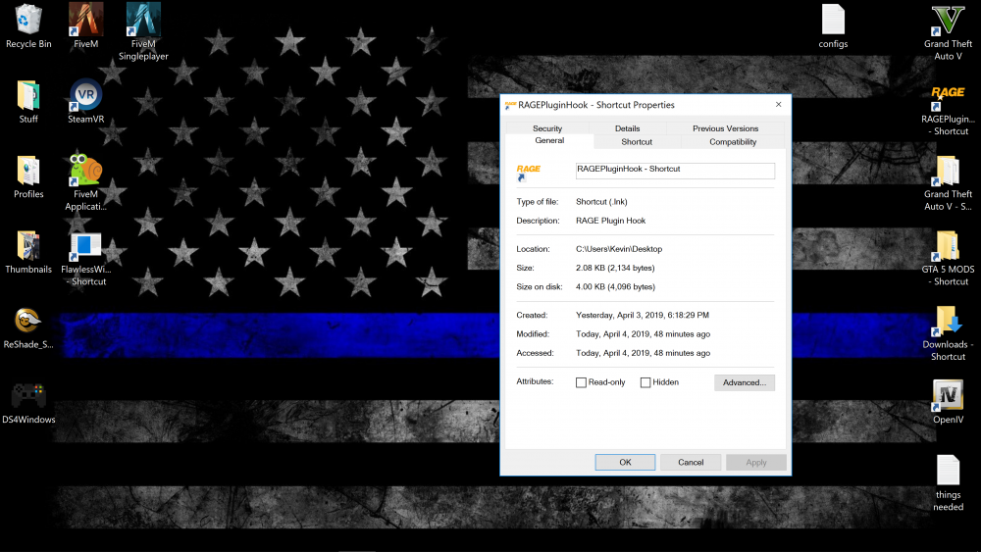The height and width of the screenshot is (552, 981).
Task: Enable the Read-only attribute checkbox
Action: point(581,382)
